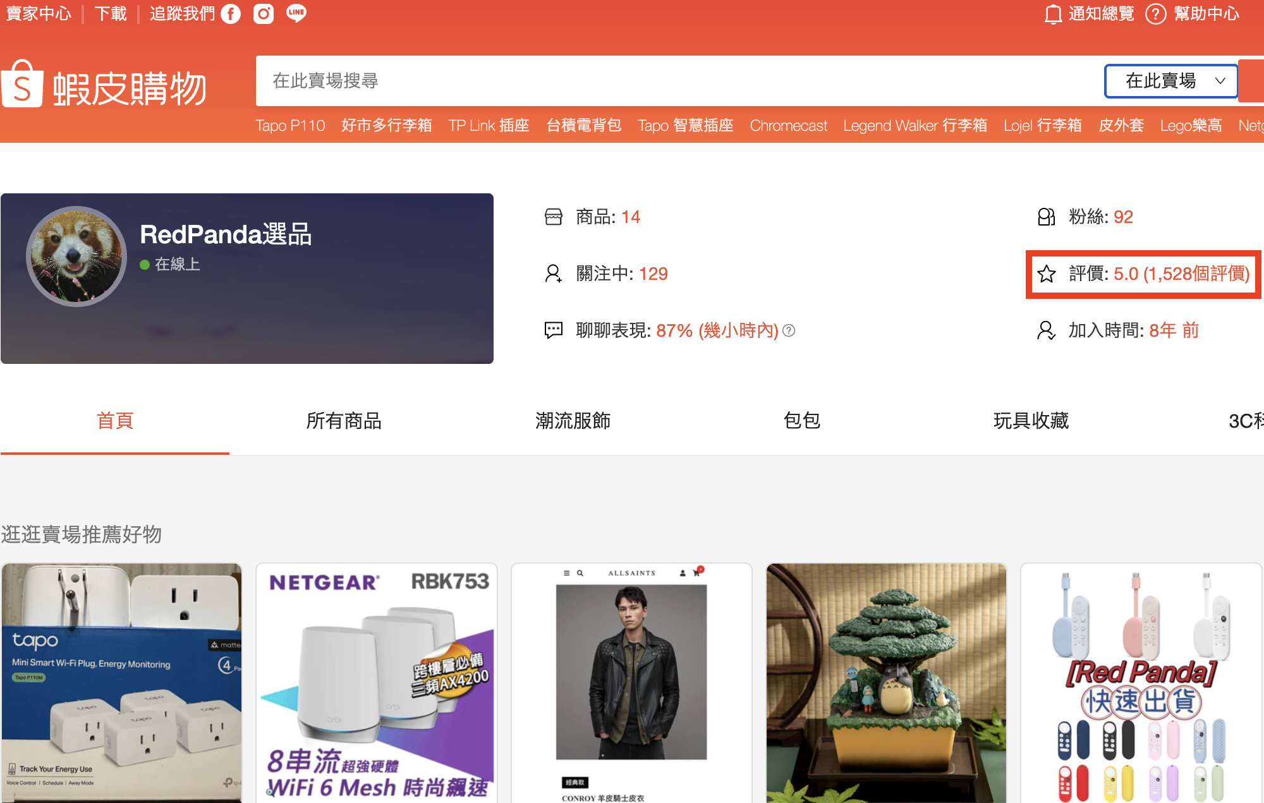
Task: Select the 玩具收藏 tab
Action: tap(1031, 421)
